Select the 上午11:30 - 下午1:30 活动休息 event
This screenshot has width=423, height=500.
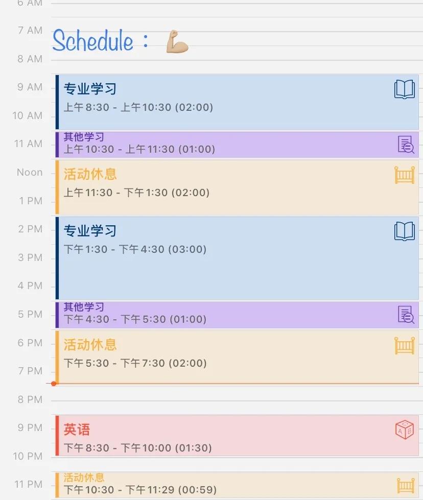237,187
